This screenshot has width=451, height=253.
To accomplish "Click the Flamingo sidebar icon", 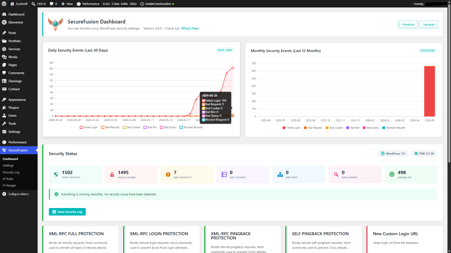I will pos(4,81).
